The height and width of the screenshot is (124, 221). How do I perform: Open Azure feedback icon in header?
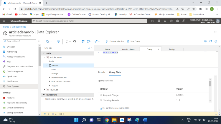pyautogui.click(x=184, y=21)
